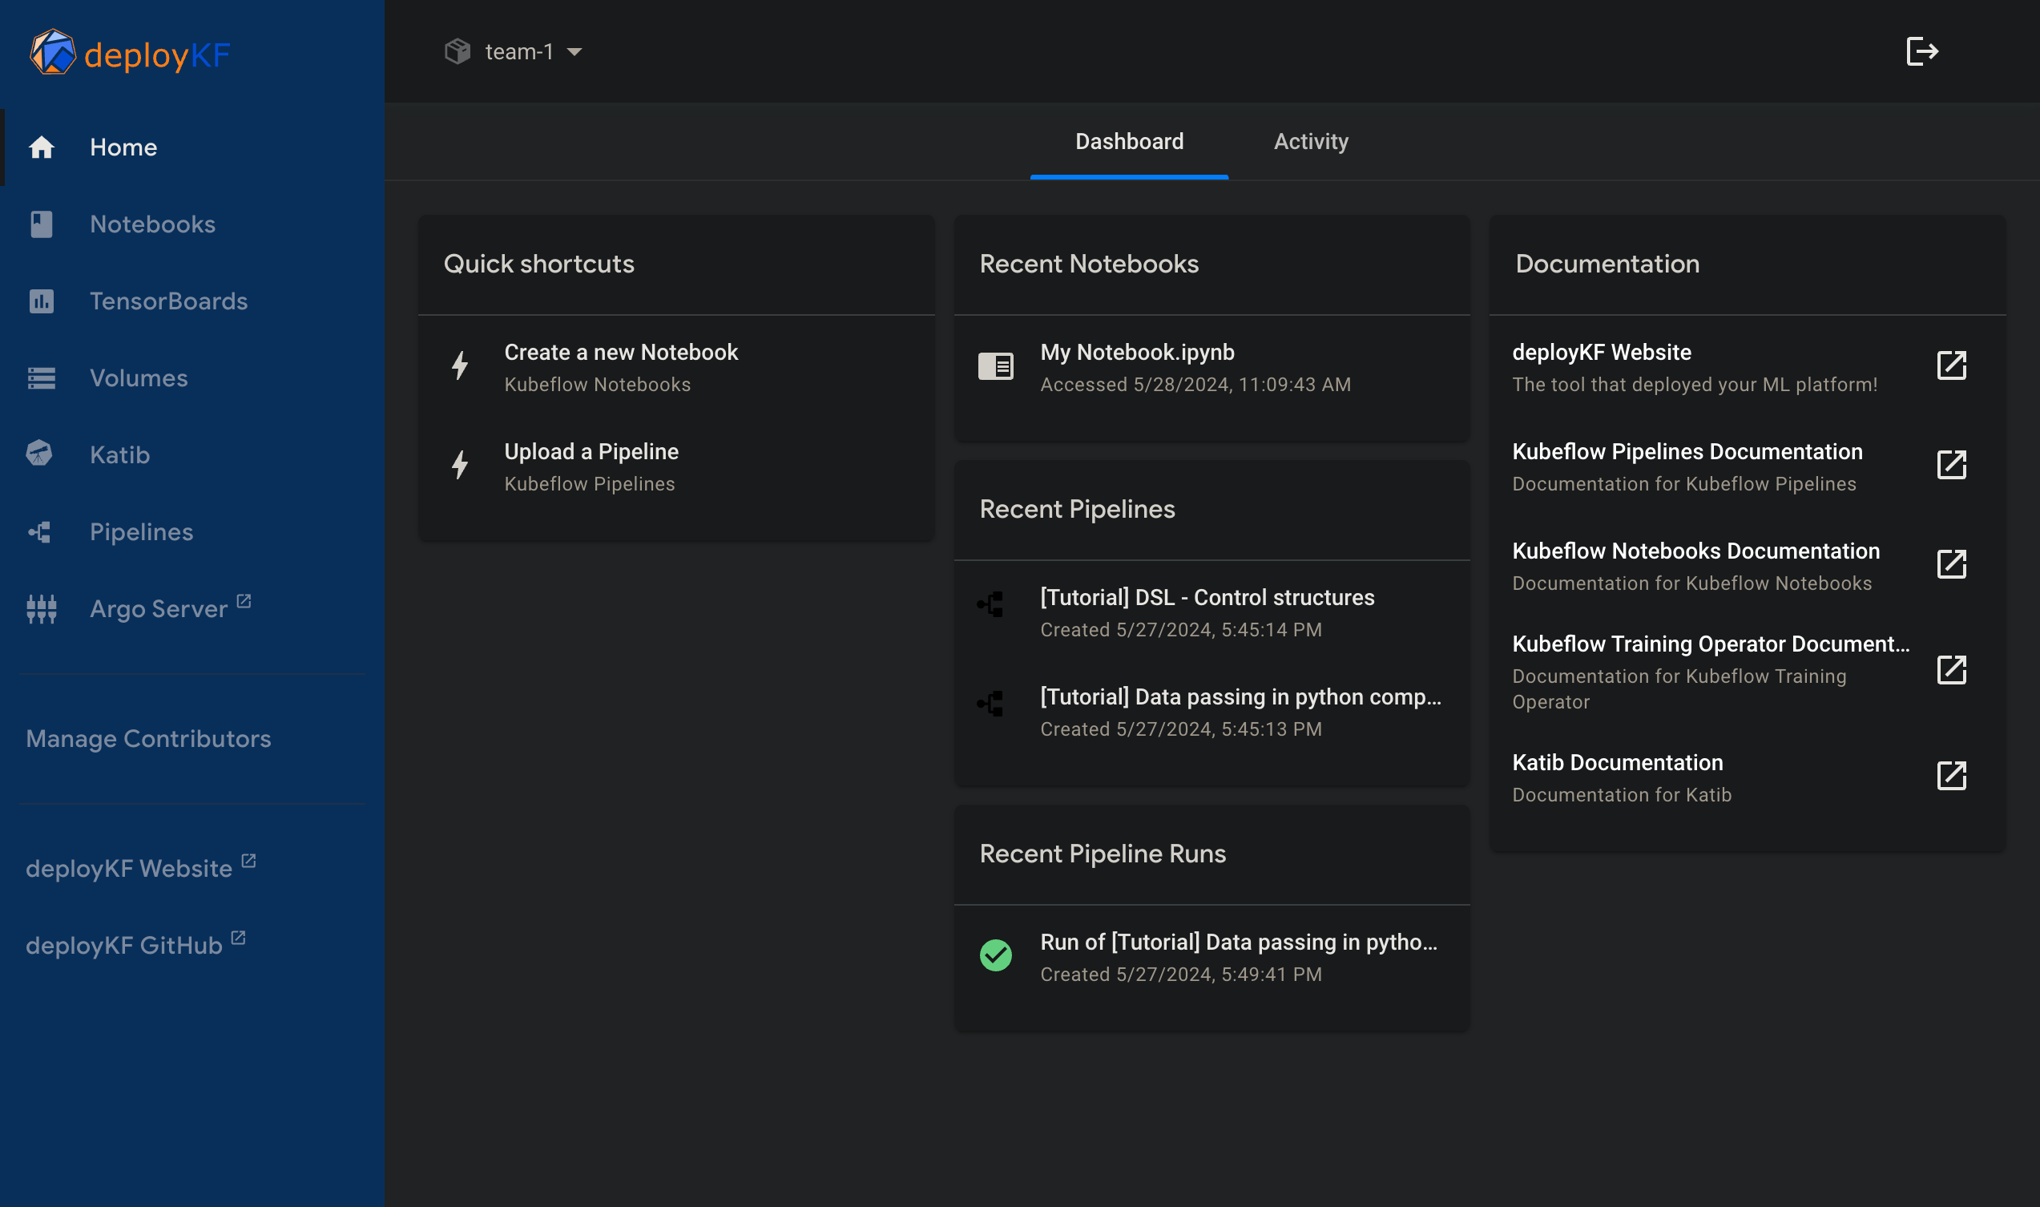Click the Upload a Pipeline shortcut

(x=675, y=466)
